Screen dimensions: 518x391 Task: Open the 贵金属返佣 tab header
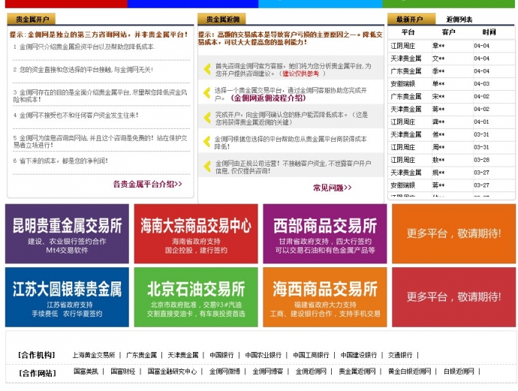222,20
